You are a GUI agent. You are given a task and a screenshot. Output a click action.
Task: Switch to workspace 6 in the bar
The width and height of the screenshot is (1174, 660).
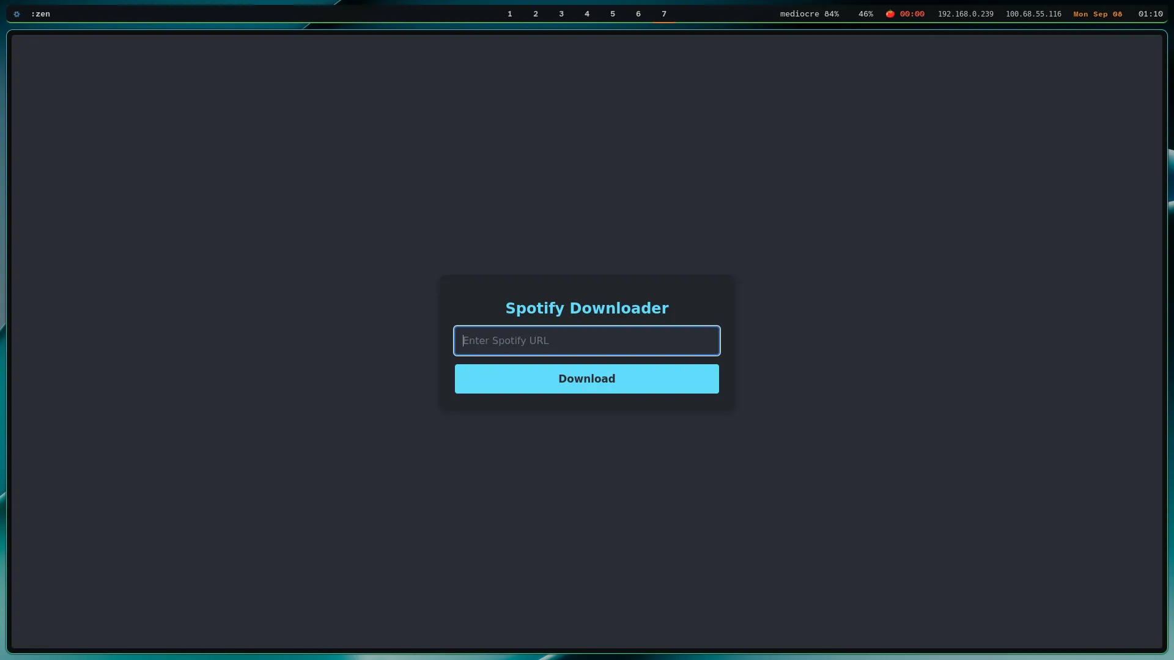[x=638, y=13]
